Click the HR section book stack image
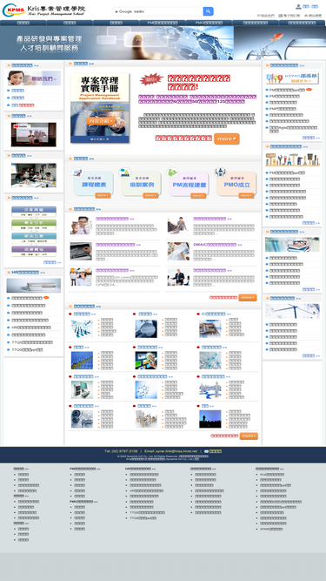326x581 pixels. (34, 286)
